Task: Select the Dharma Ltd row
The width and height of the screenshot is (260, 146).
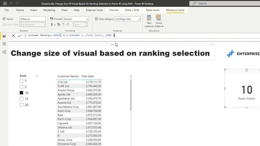Action: point(79,127)
